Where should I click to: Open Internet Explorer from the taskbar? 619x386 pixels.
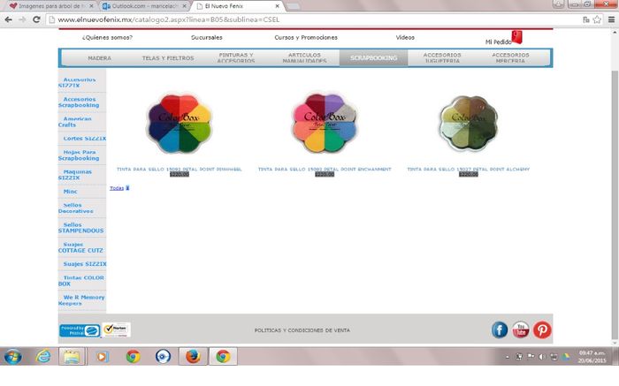(42, 357)
